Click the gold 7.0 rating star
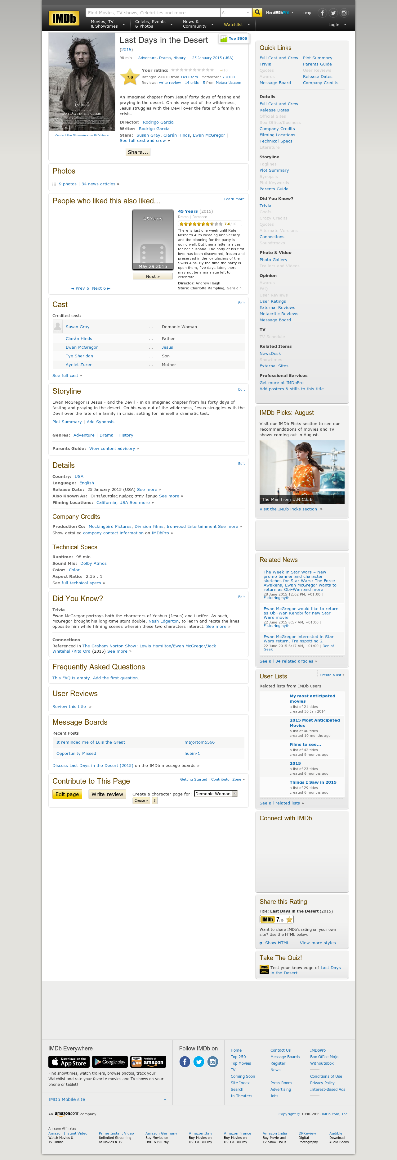 (129, 77)
